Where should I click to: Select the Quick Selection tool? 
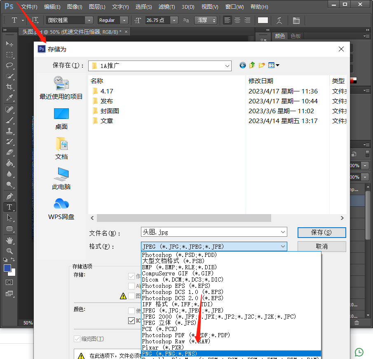tap(9, 76)
